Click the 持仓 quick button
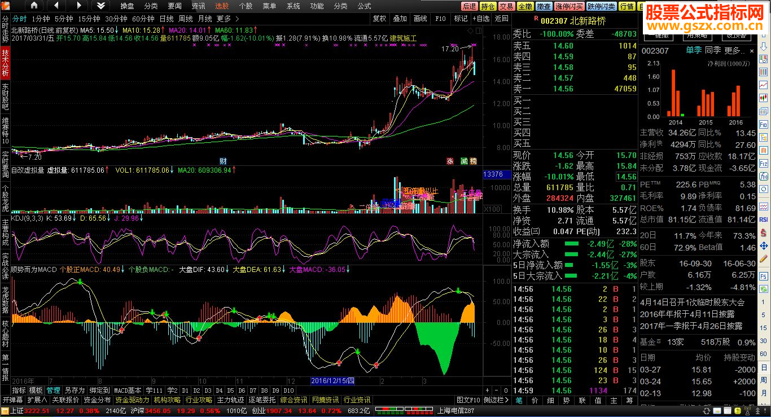 (488, 6)
